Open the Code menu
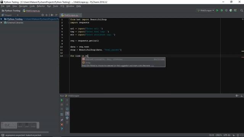The width and height of the screenshot is (244, 137). [x=32, y=6]
